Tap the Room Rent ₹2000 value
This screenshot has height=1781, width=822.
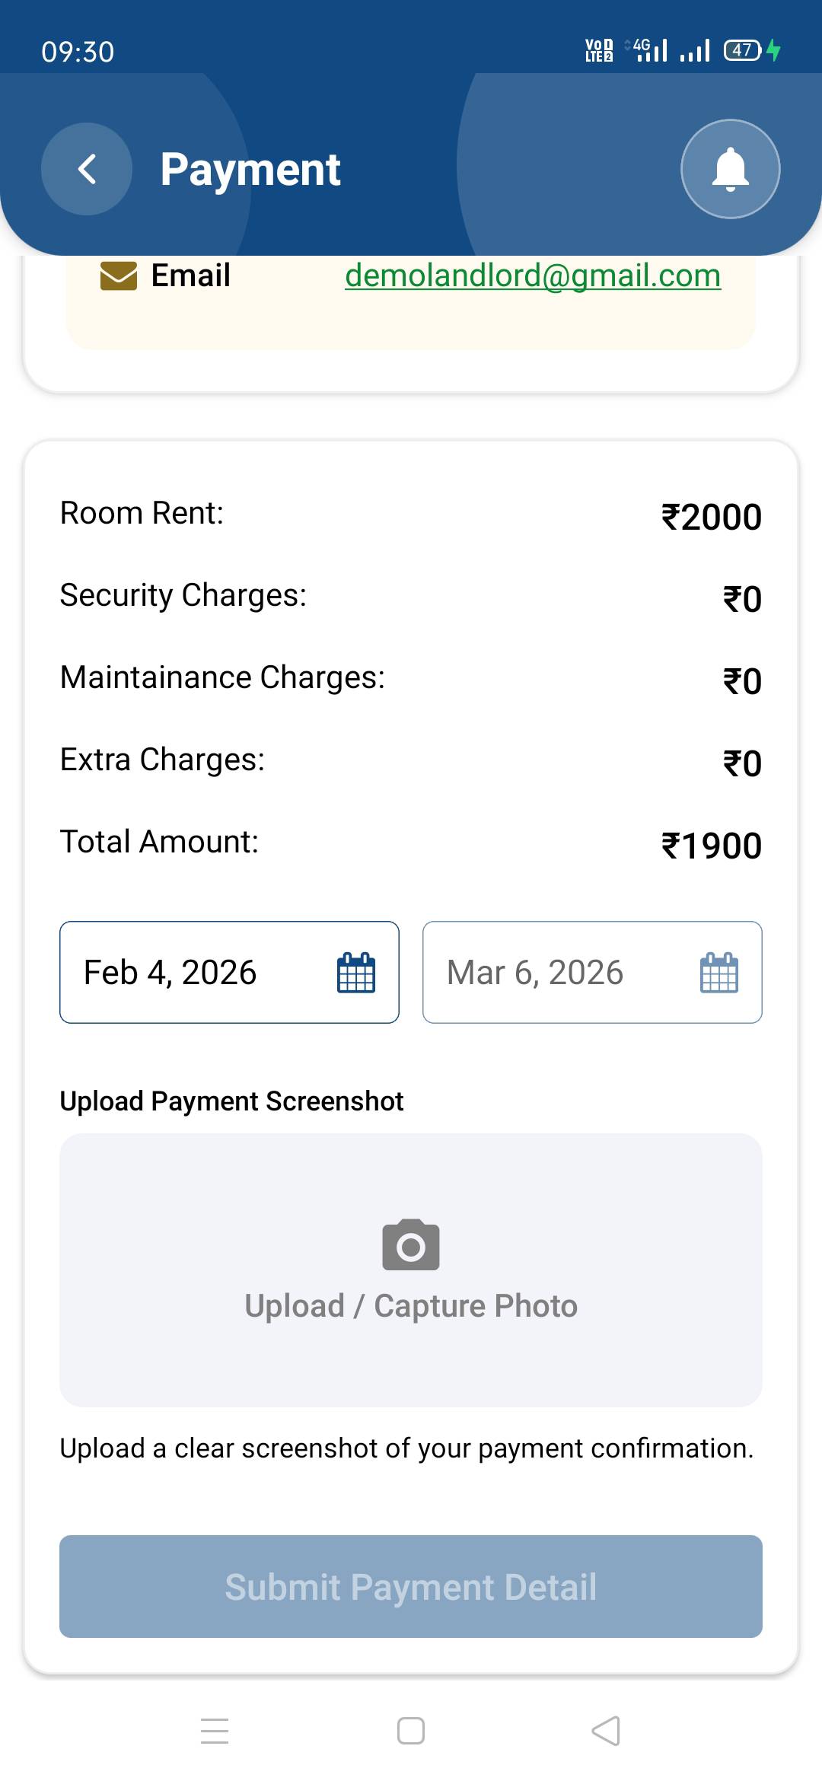click(x=712, y=518)
